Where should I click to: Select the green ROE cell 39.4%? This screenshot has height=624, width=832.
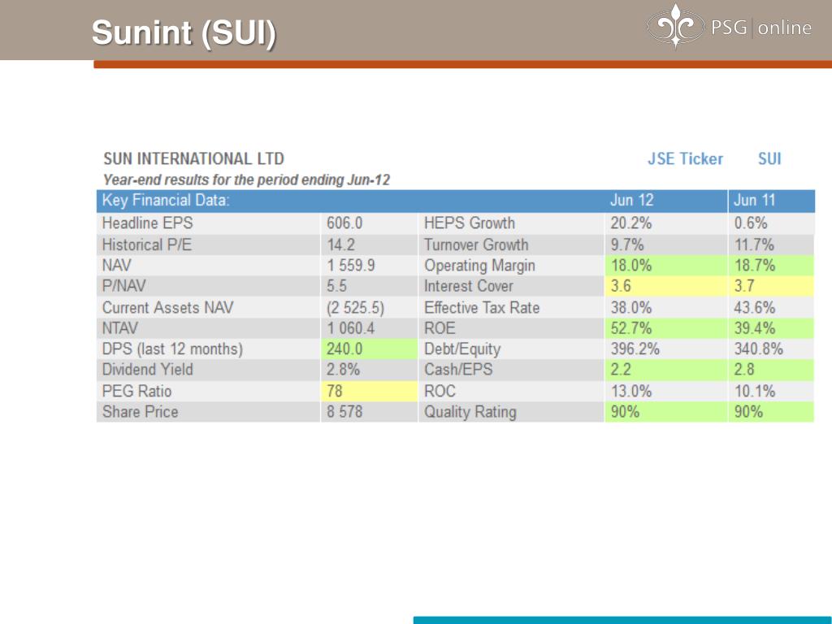point(771,328)
